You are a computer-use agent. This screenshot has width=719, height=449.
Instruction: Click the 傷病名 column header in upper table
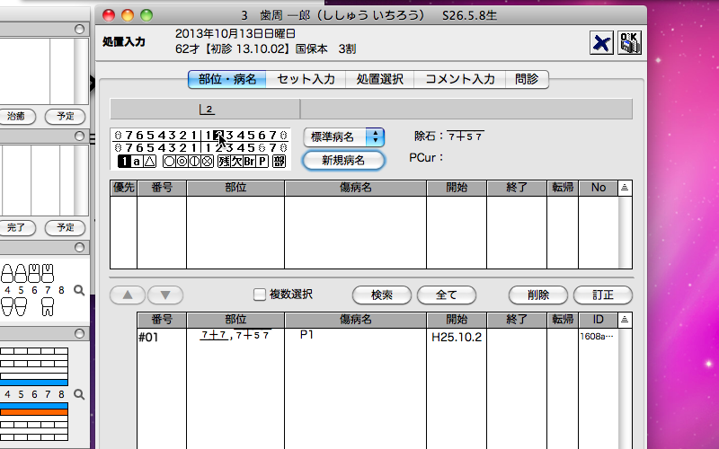[x=355, y=188]
